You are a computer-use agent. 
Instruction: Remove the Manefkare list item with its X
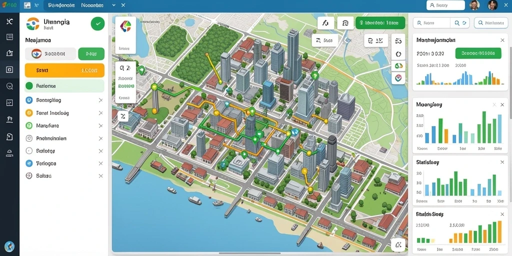pyautogui.click(x=100, y=125)
